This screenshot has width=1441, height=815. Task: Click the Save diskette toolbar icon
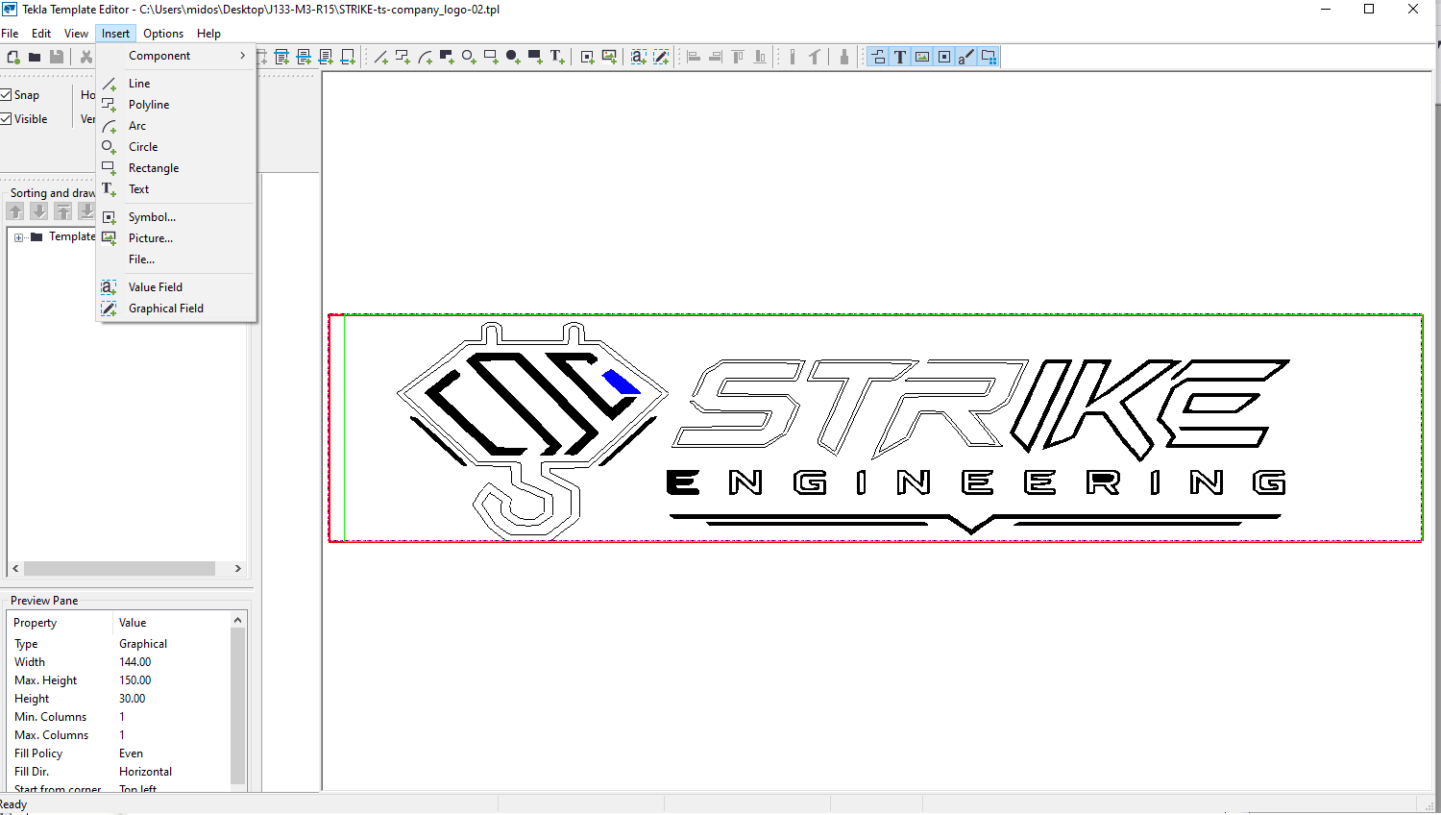[x=57, y=57]
